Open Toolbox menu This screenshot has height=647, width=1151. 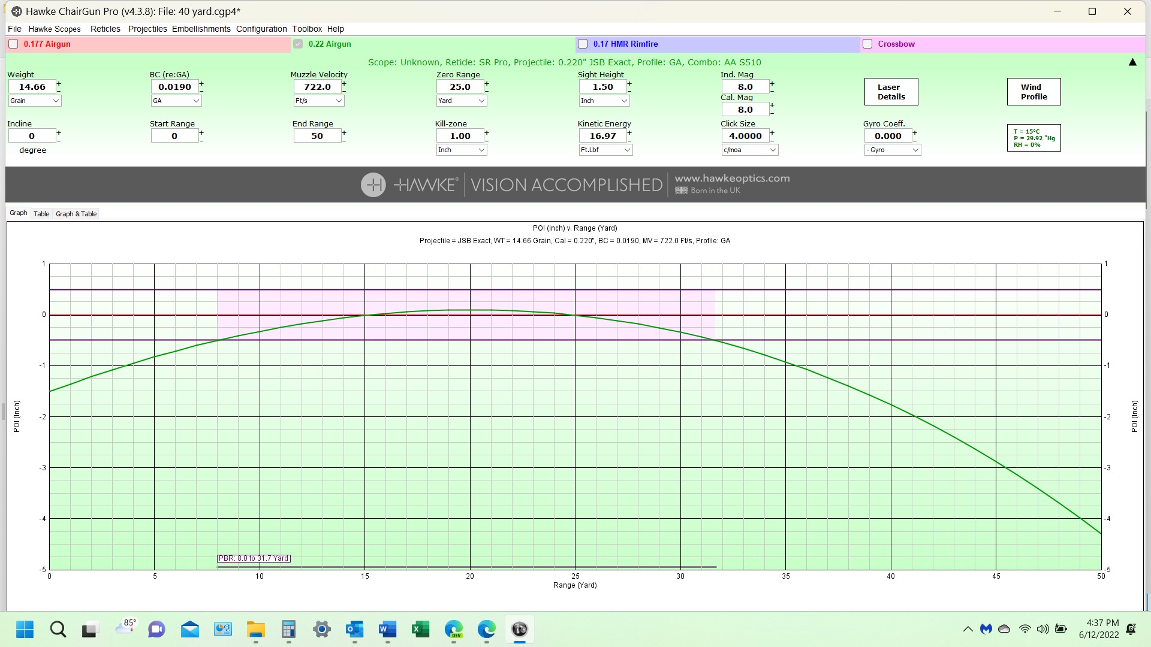pyautogui.click(x=307, y=29)
